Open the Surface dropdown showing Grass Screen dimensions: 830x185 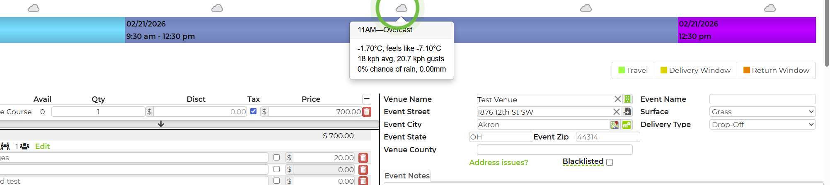(762, 112)
